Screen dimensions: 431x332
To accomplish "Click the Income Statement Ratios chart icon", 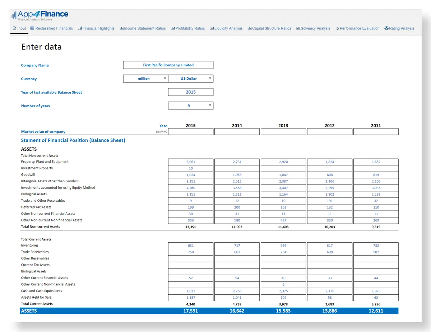I will tap(121, 28).
